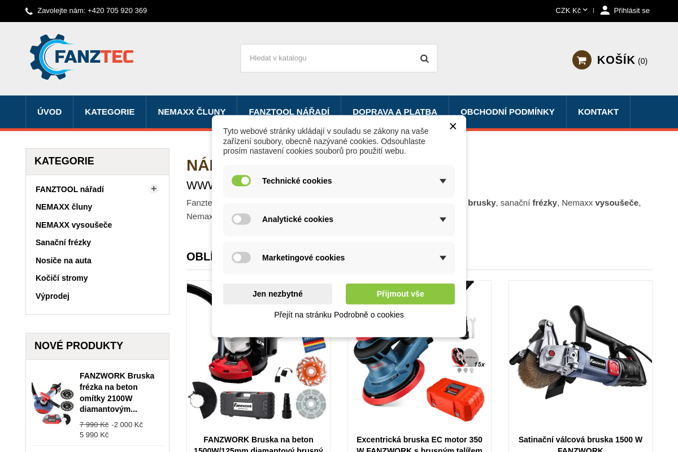Select NEMAXX vysoušeče in sidebar categories
This screenshot has height=452, width=678.
(73, 225)
